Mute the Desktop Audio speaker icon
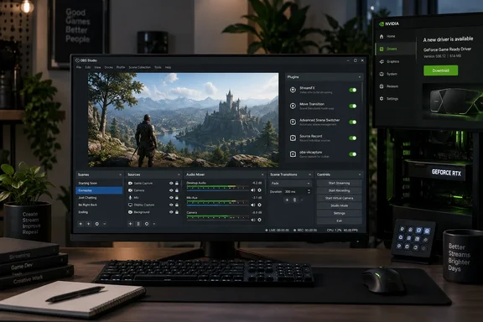Screen dimensions: 483x322 click(253, 190)
